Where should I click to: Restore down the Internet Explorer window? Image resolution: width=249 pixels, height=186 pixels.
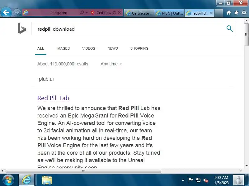click(229, 3)
